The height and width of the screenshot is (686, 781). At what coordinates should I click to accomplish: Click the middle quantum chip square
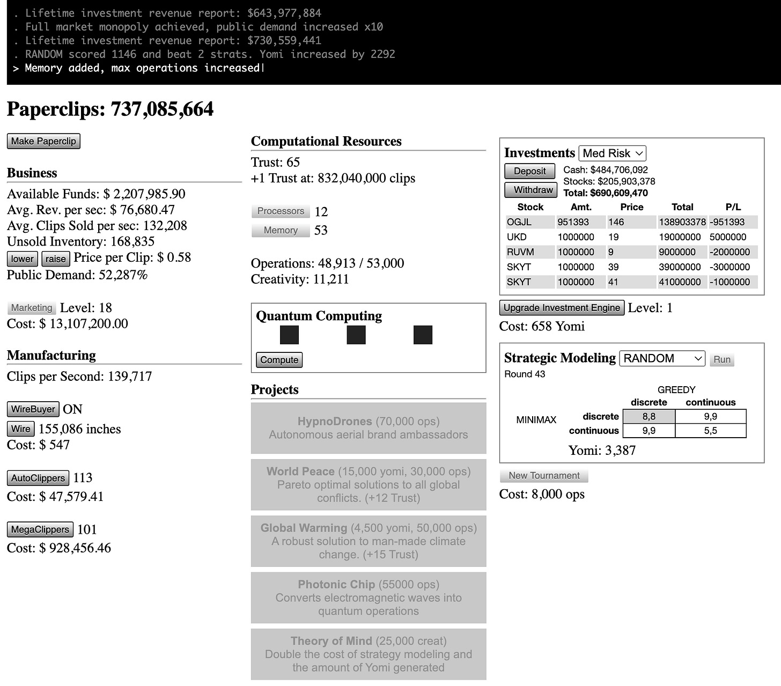point(356,335)
